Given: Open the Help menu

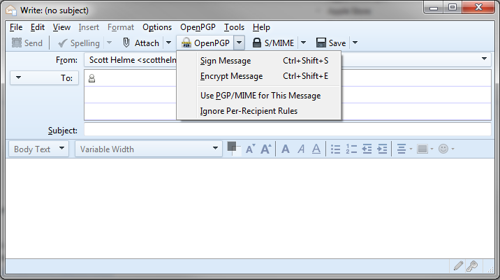Looking at the screenshot, I should point(261,27).
